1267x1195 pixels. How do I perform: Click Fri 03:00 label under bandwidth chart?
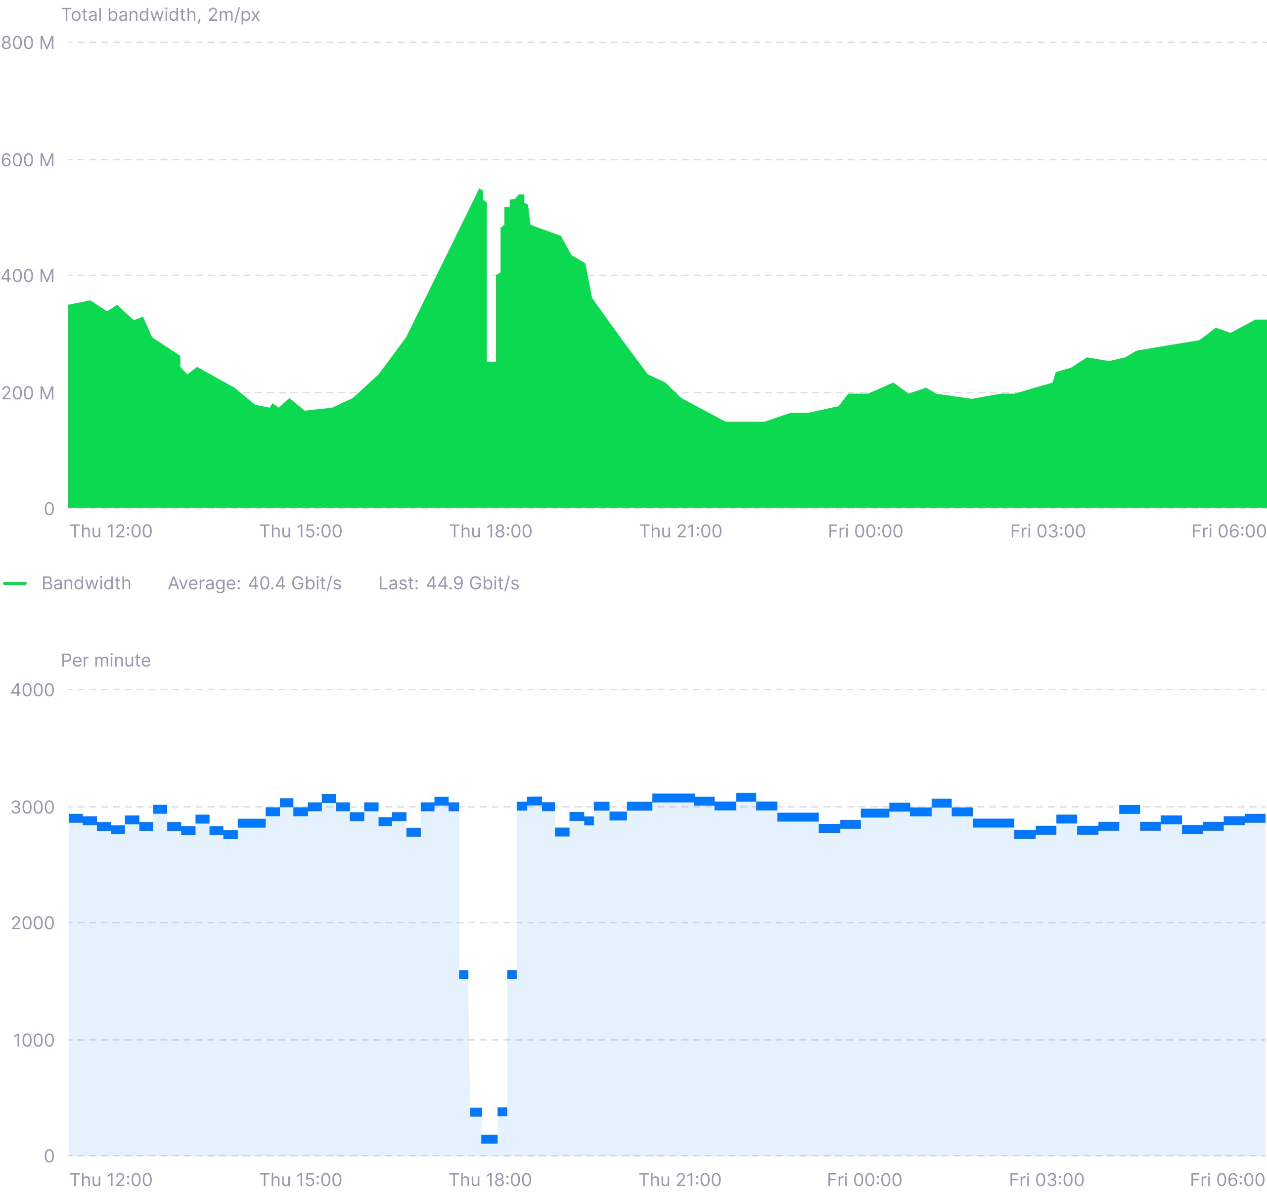pyautogui.click(x=1048, y=530)
